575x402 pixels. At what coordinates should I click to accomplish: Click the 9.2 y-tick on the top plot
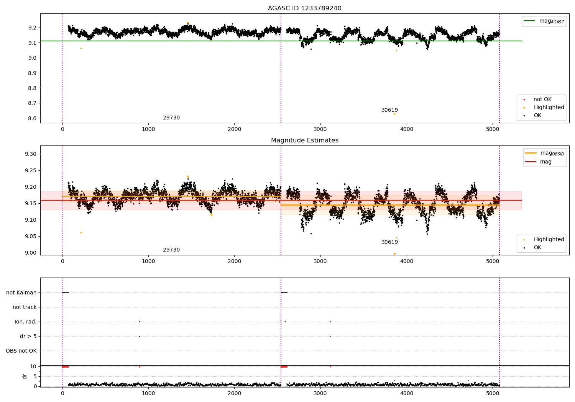click(x=32, y=28)
